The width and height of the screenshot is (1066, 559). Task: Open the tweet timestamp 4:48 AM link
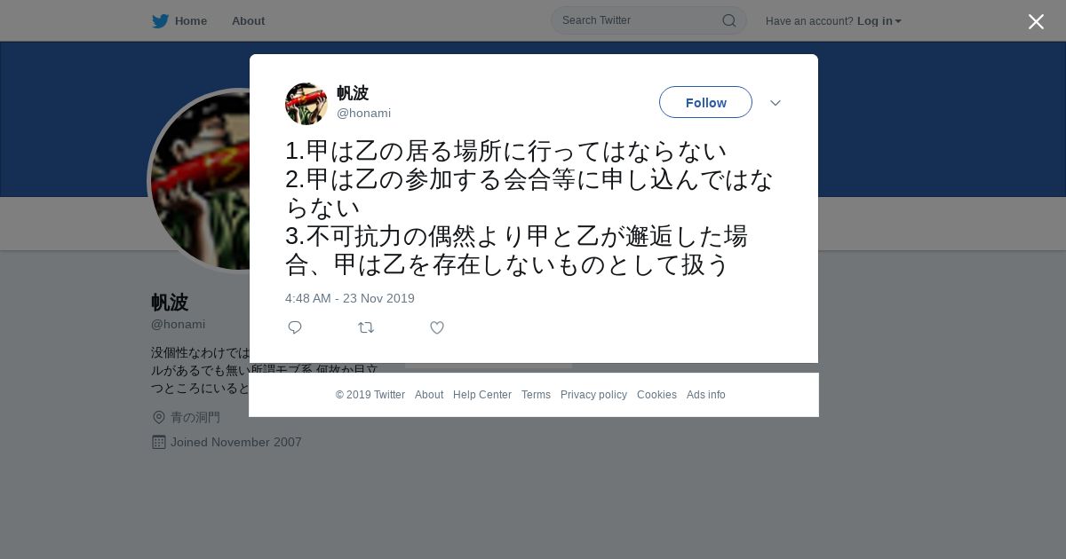pyautogui.click(x=350, y=298)
